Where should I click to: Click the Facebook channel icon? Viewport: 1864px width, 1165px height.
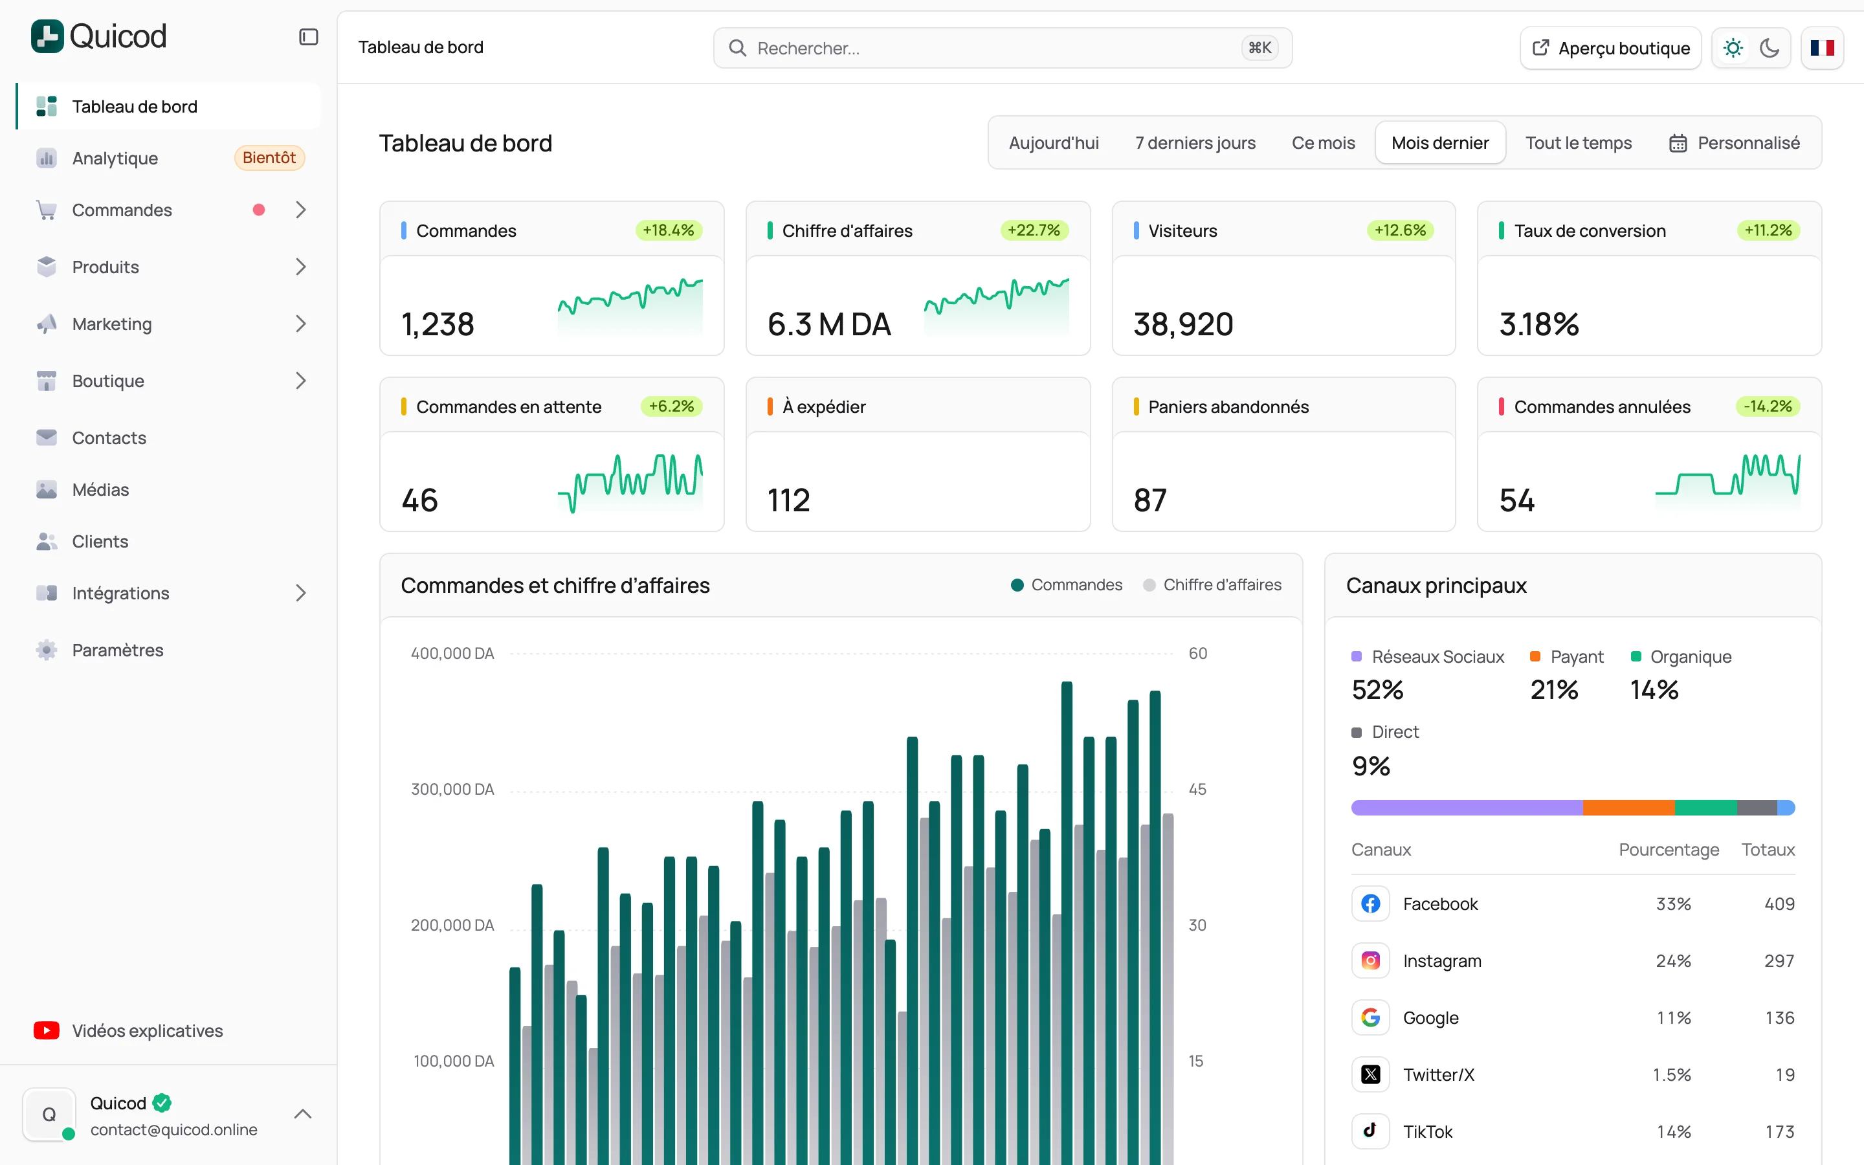(1370, 903)
